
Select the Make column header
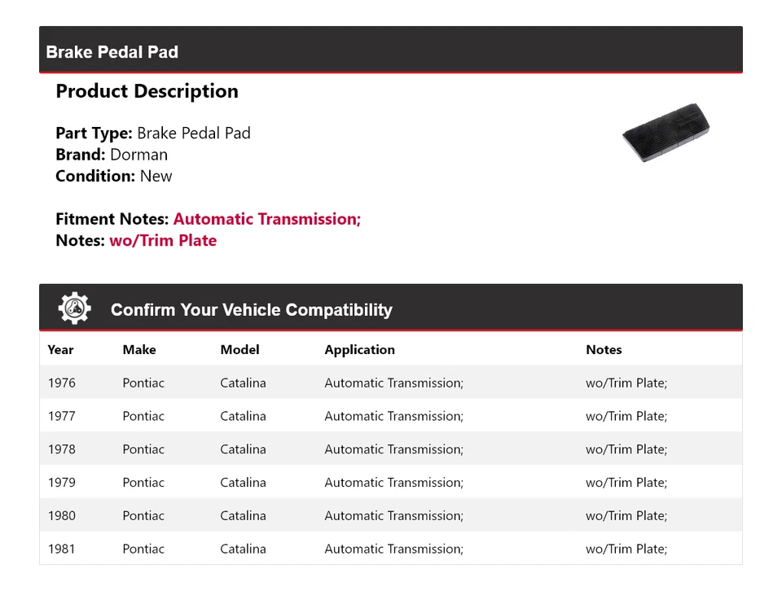point(139,349)
